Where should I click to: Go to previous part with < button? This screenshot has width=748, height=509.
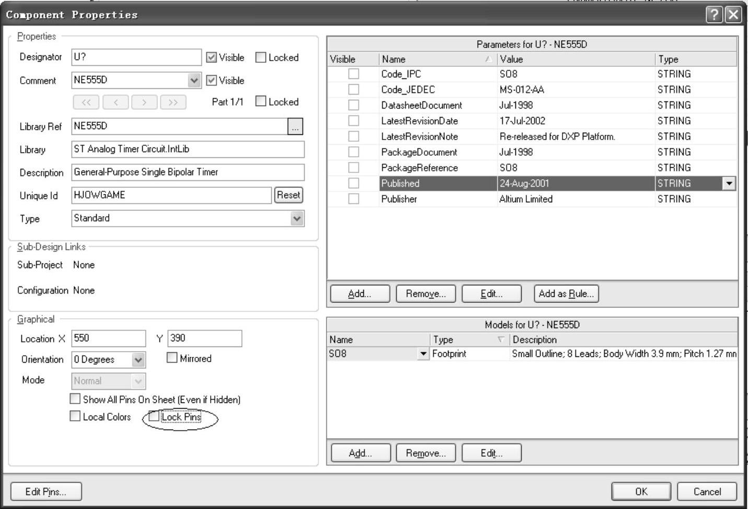pyautogui.click(x=116, y=102)
